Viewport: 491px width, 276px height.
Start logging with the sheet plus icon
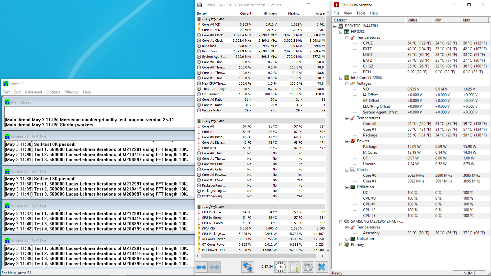[294, 267]
